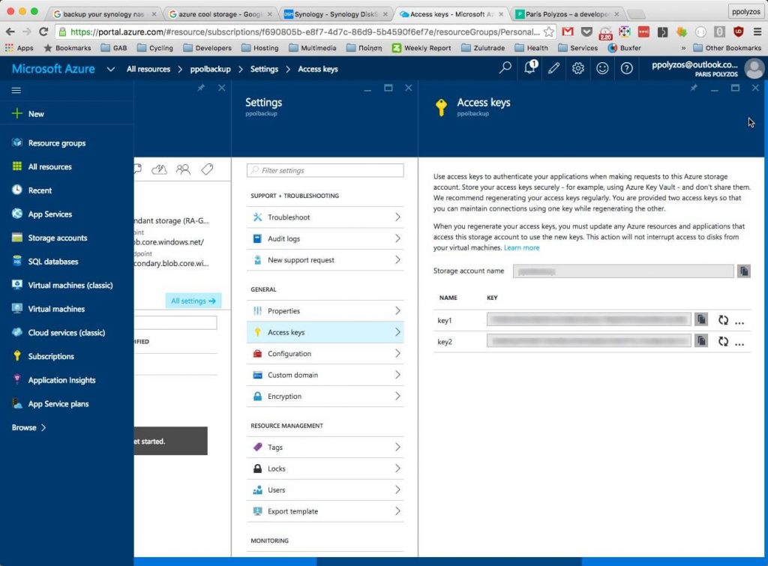Open Tags under Resource Management

click(x=325, y=447)
